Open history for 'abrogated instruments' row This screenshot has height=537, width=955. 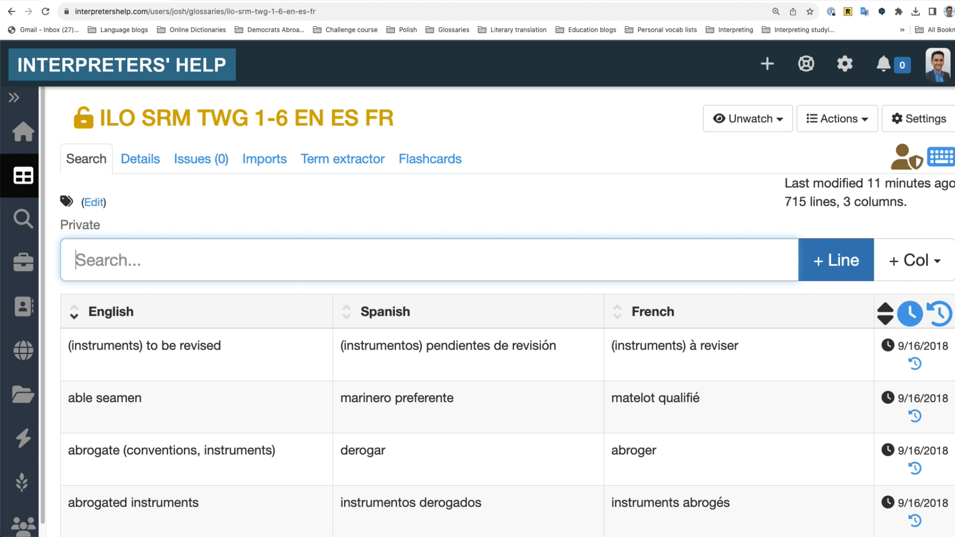click(915, 521)
